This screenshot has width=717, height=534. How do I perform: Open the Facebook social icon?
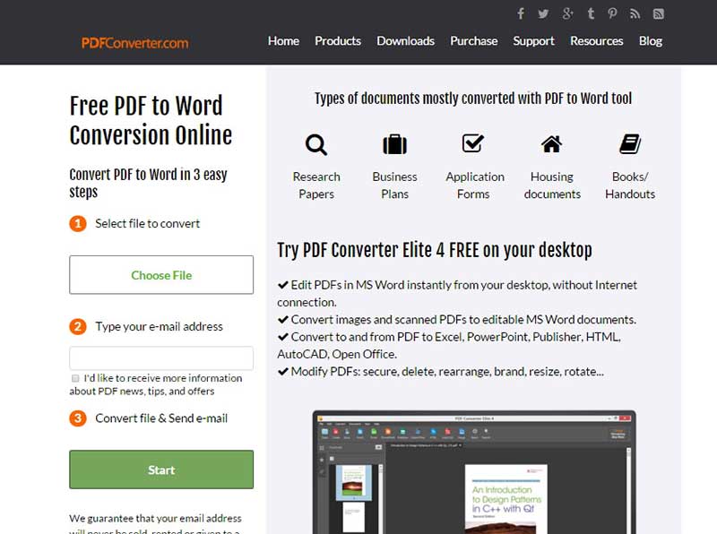click(x=521, y=13)
